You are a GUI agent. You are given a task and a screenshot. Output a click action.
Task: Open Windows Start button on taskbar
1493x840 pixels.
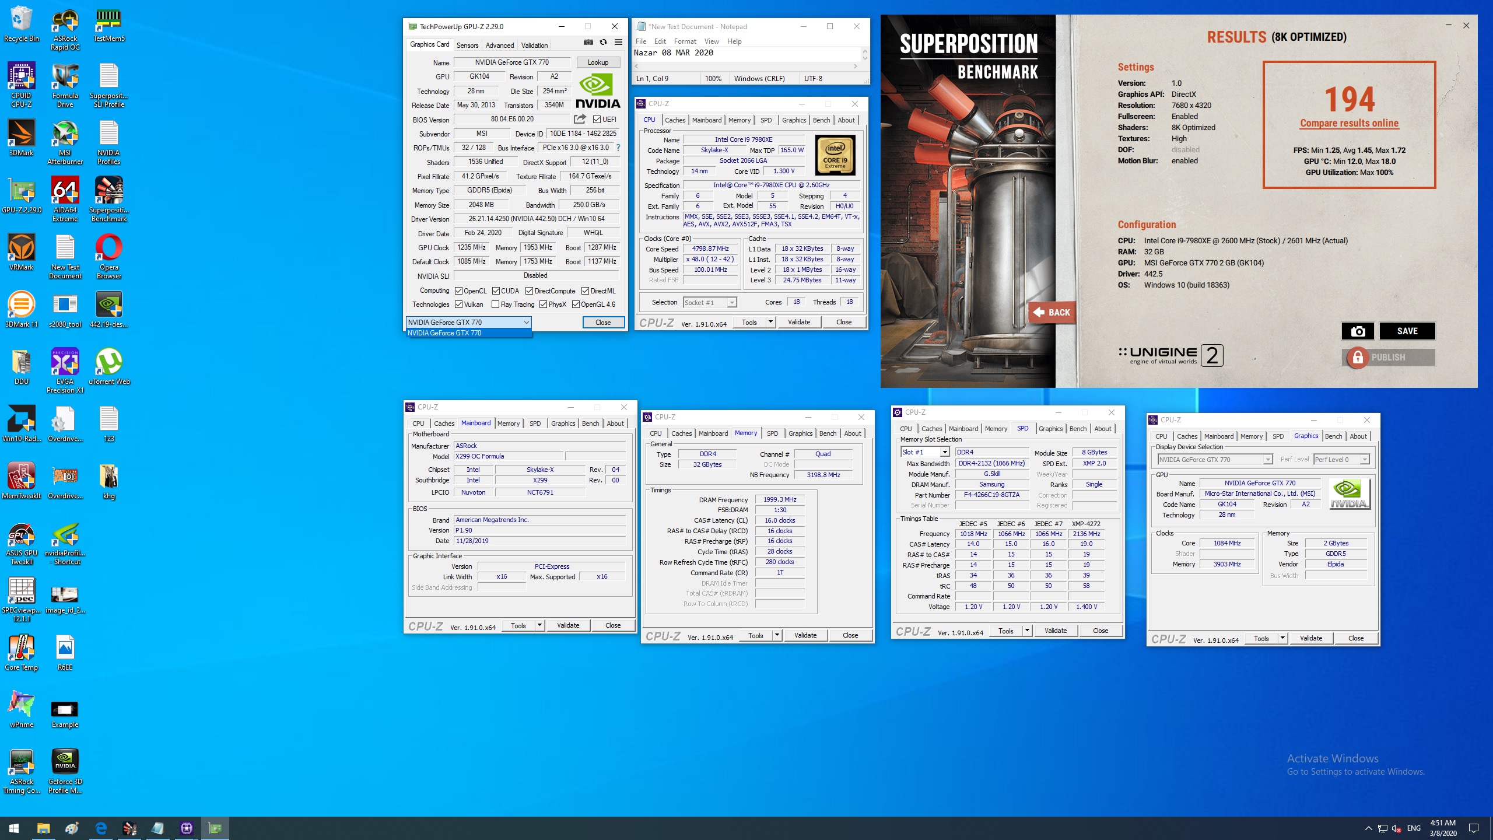14,828
